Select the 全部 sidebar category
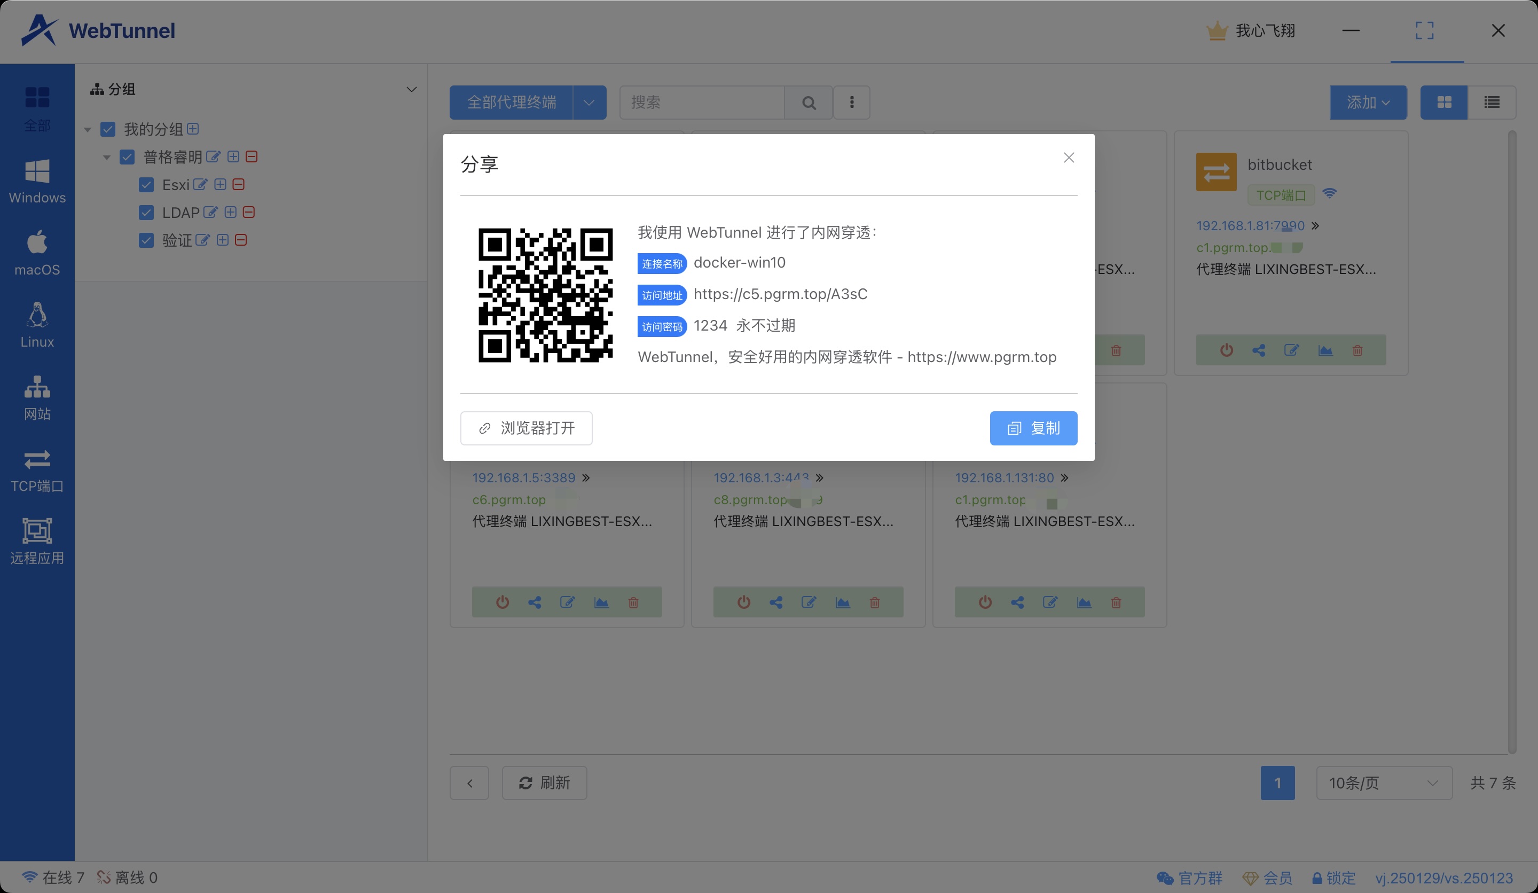 point(37,108)
